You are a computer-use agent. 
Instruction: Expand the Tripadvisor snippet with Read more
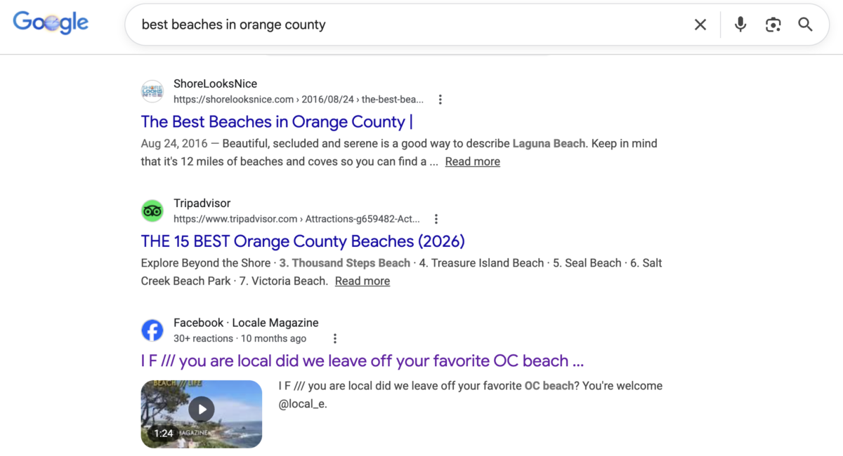pyautogui.click(x=362, y=281)
